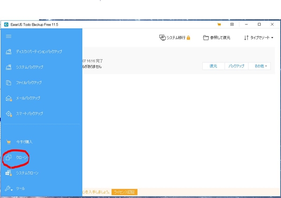The image size is (281, 198).
Task: Click the システム移行 monitor icon
Action: pyautogui.click(x=163, y=37)
